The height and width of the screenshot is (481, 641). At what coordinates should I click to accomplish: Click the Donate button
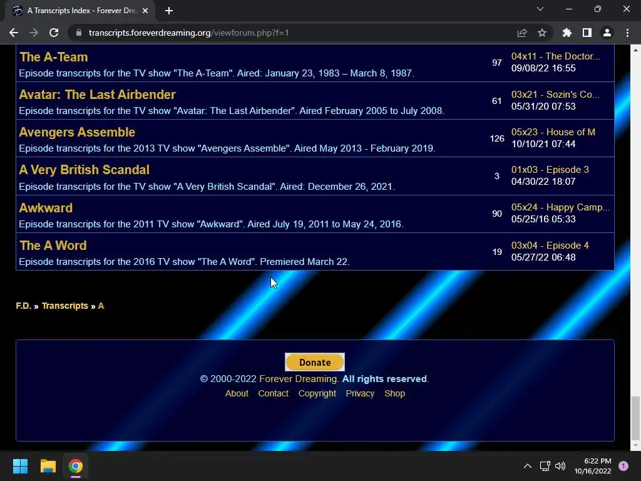tap(315, 362)
